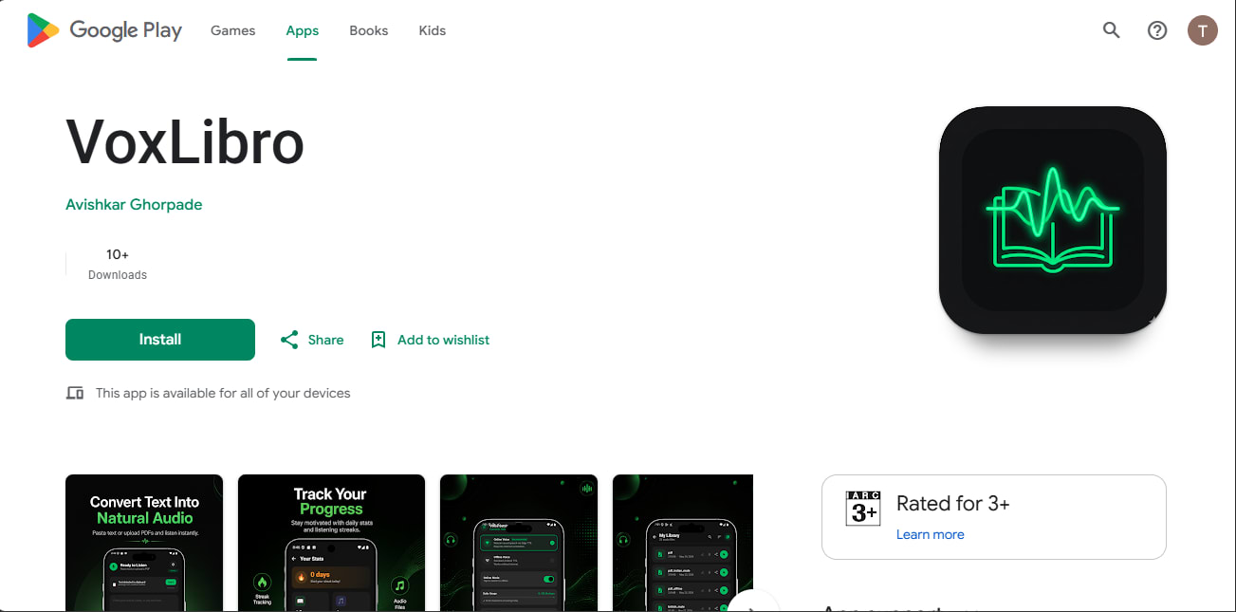The image size is (1236, 612).
Task: Open the account avatar menu
Action: 1203,30
